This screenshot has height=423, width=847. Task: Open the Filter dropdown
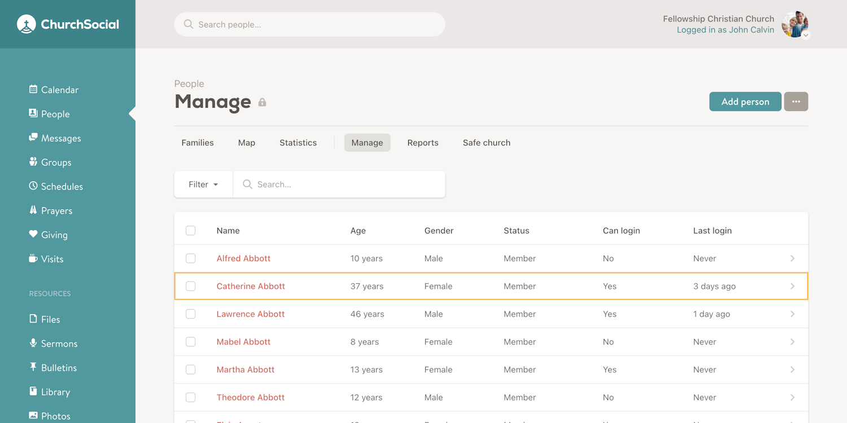(x=203, y=184)
